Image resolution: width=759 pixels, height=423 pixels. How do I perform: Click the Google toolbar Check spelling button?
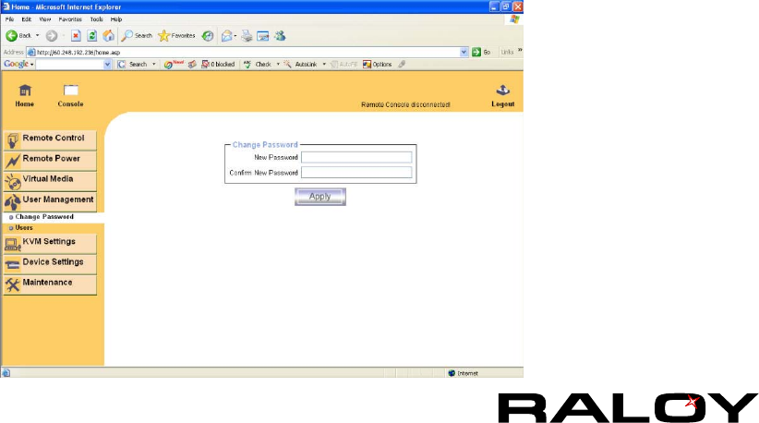click(258, 64)
